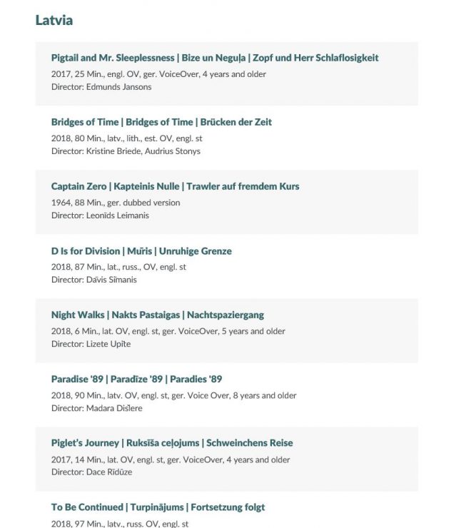461x528 pixels.
Task: Click the Director: Dāvis Sīmanis text
Action: [x=96, y=280]
